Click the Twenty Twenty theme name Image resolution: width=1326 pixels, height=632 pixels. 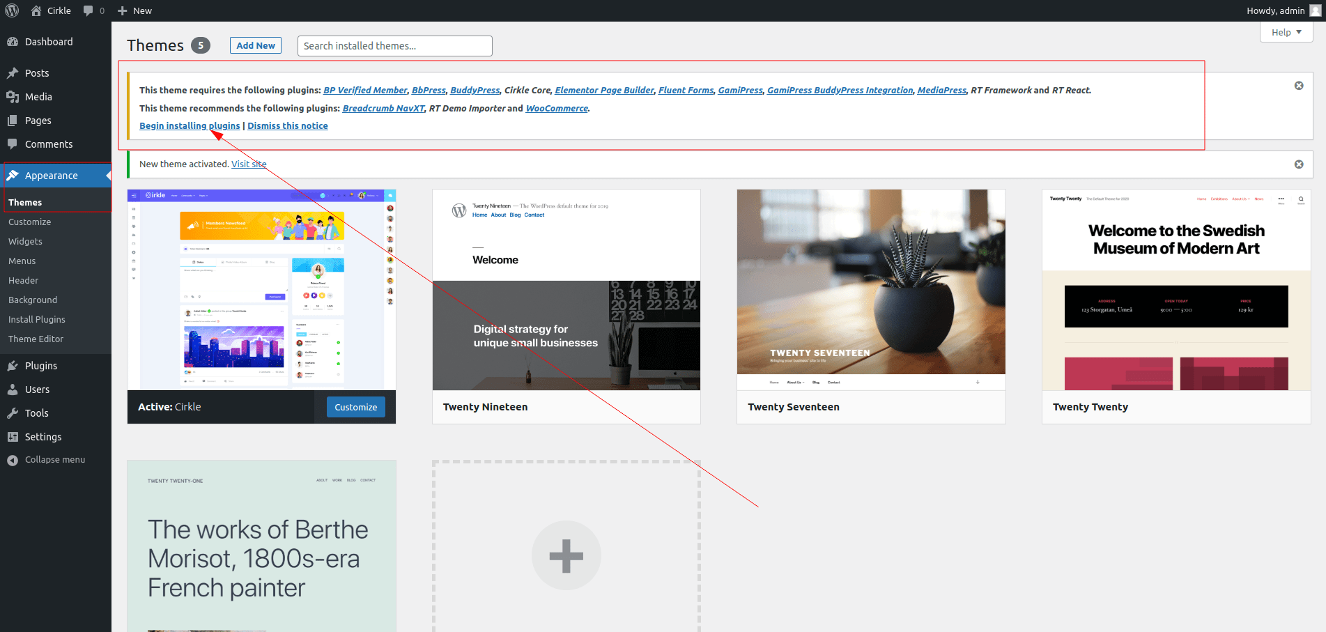(1090, 407)
